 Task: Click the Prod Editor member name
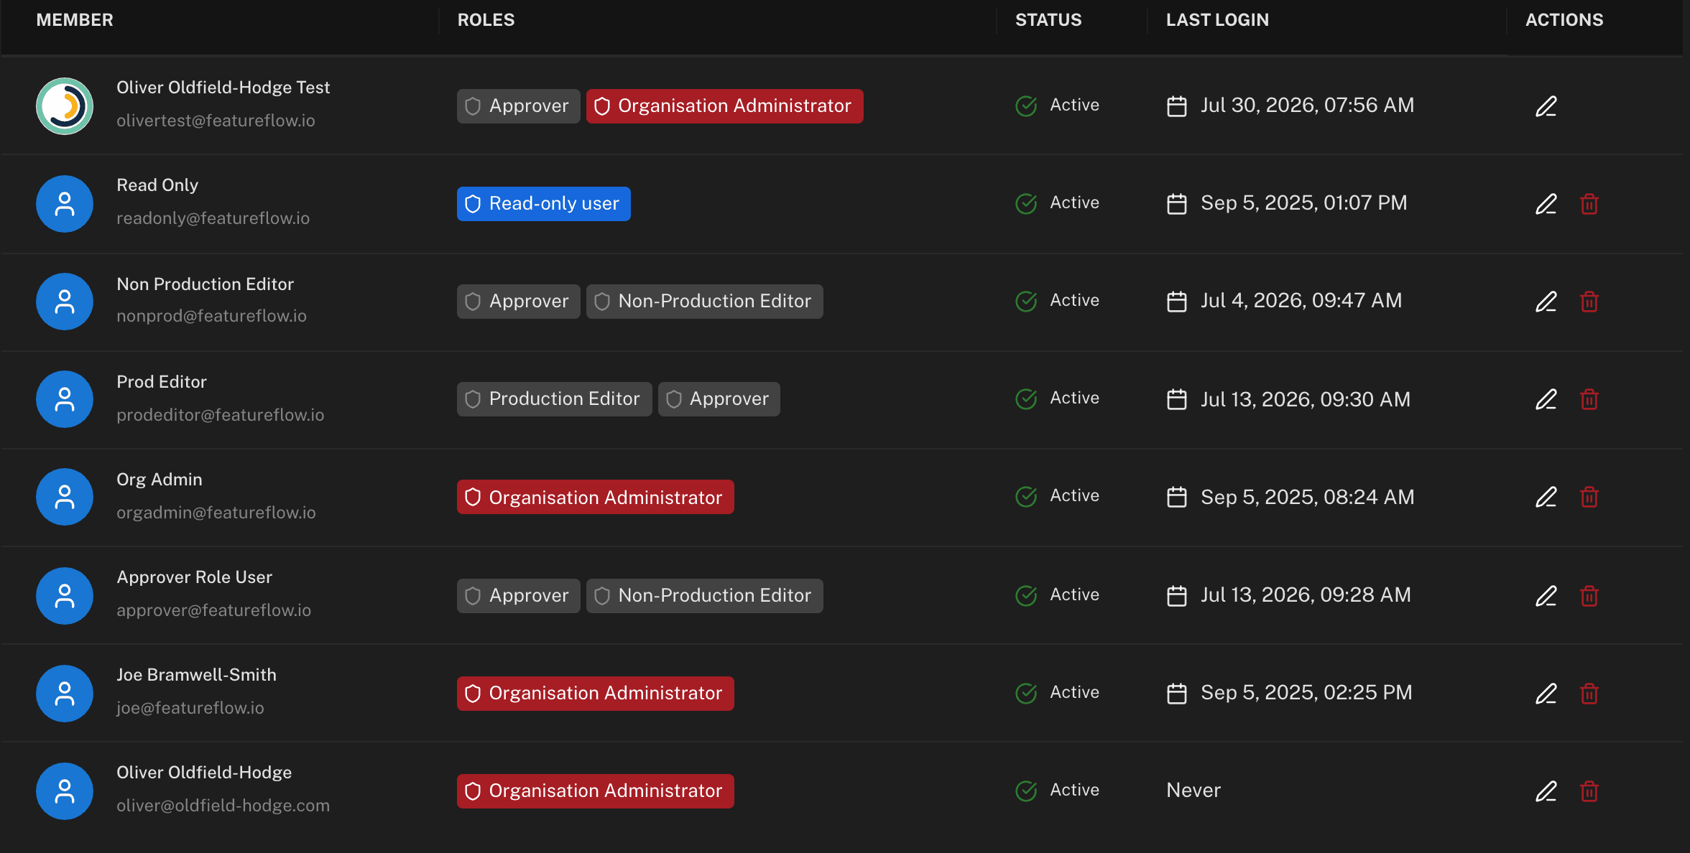[162, 382]
